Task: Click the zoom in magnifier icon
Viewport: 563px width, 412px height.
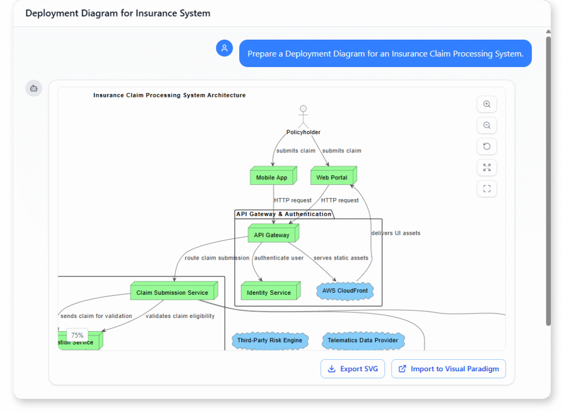Action: pyautogui.click(x=487, y=104)
